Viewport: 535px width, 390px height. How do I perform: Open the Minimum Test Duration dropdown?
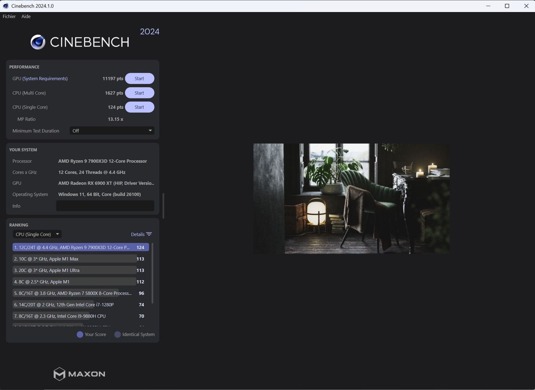pos(112,131)
